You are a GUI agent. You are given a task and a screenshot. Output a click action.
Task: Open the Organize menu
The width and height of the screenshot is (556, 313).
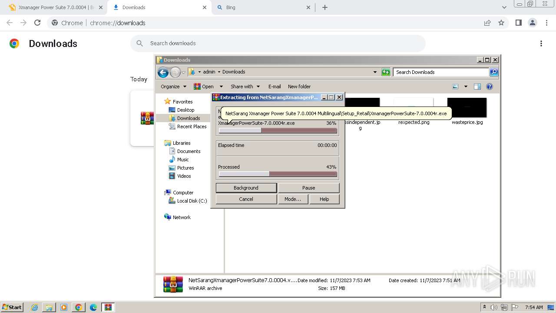pyautogui.click(x=173, y=87)
